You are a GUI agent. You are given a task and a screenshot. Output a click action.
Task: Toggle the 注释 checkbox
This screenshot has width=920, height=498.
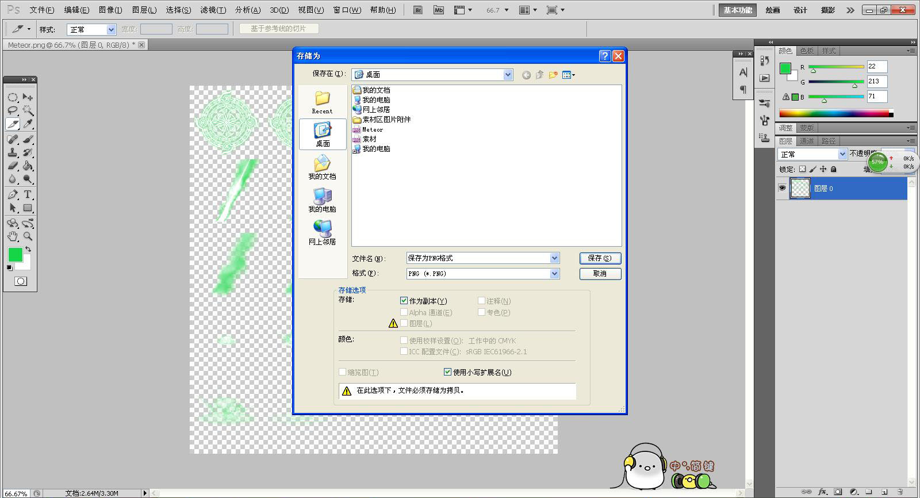481,301
